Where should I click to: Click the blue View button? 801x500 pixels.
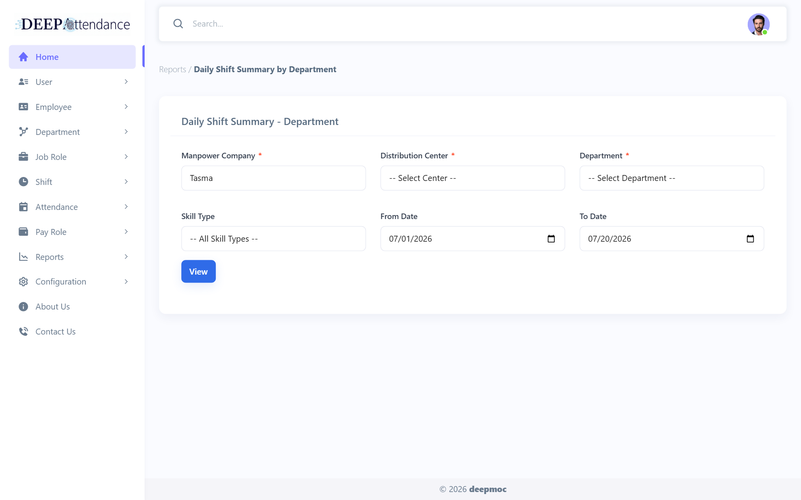click(x=198, y=271)
